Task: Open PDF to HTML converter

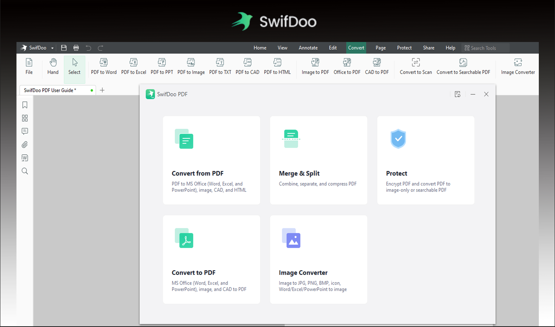Action: pos(277,66)
